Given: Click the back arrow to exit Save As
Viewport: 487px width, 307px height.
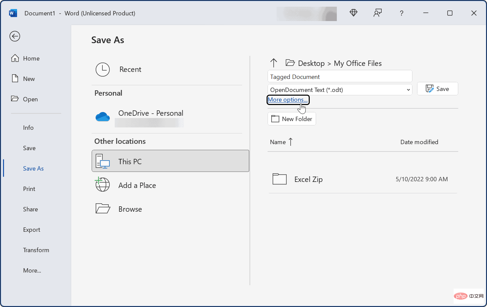Looking at the screenshot, I should [x=15, y=36].
